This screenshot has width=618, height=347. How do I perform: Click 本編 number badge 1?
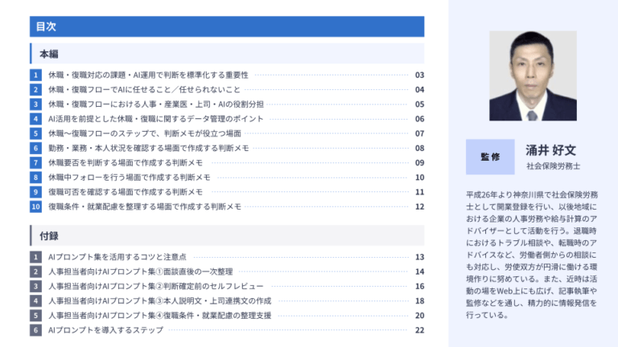click(x=35, y=75)
